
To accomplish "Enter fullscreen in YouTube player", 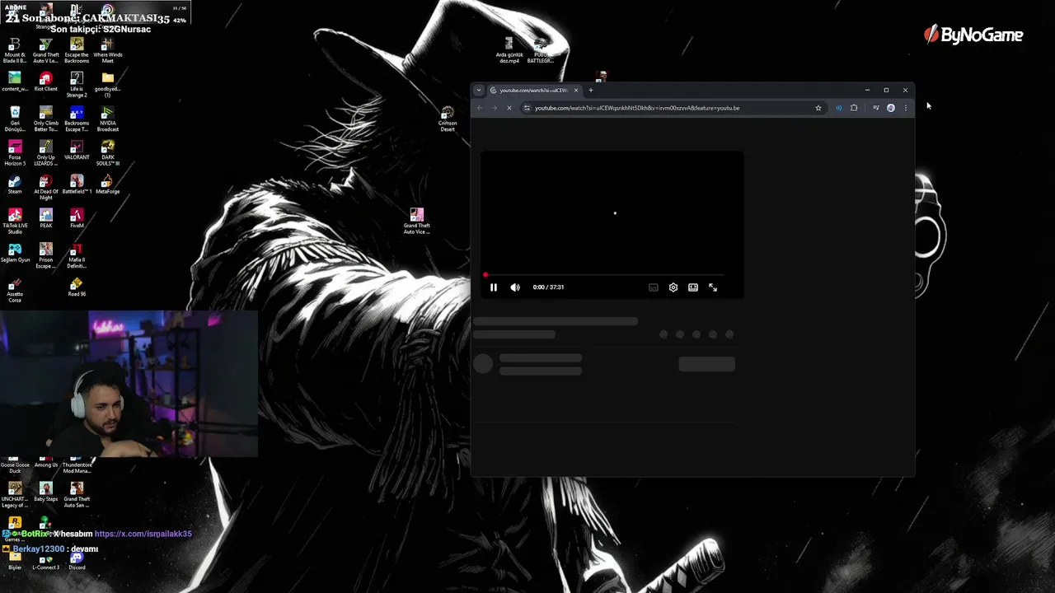I will tap(713, 287).
